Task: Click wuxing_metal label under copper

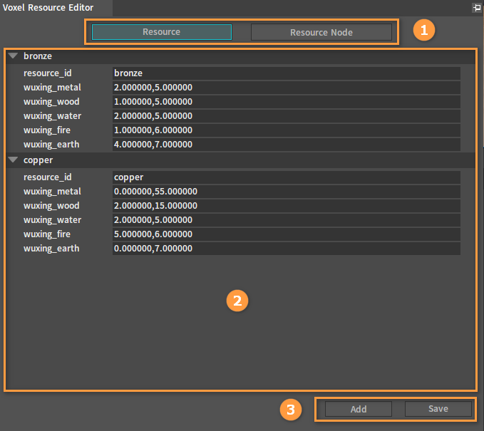Action: point(52,192)
